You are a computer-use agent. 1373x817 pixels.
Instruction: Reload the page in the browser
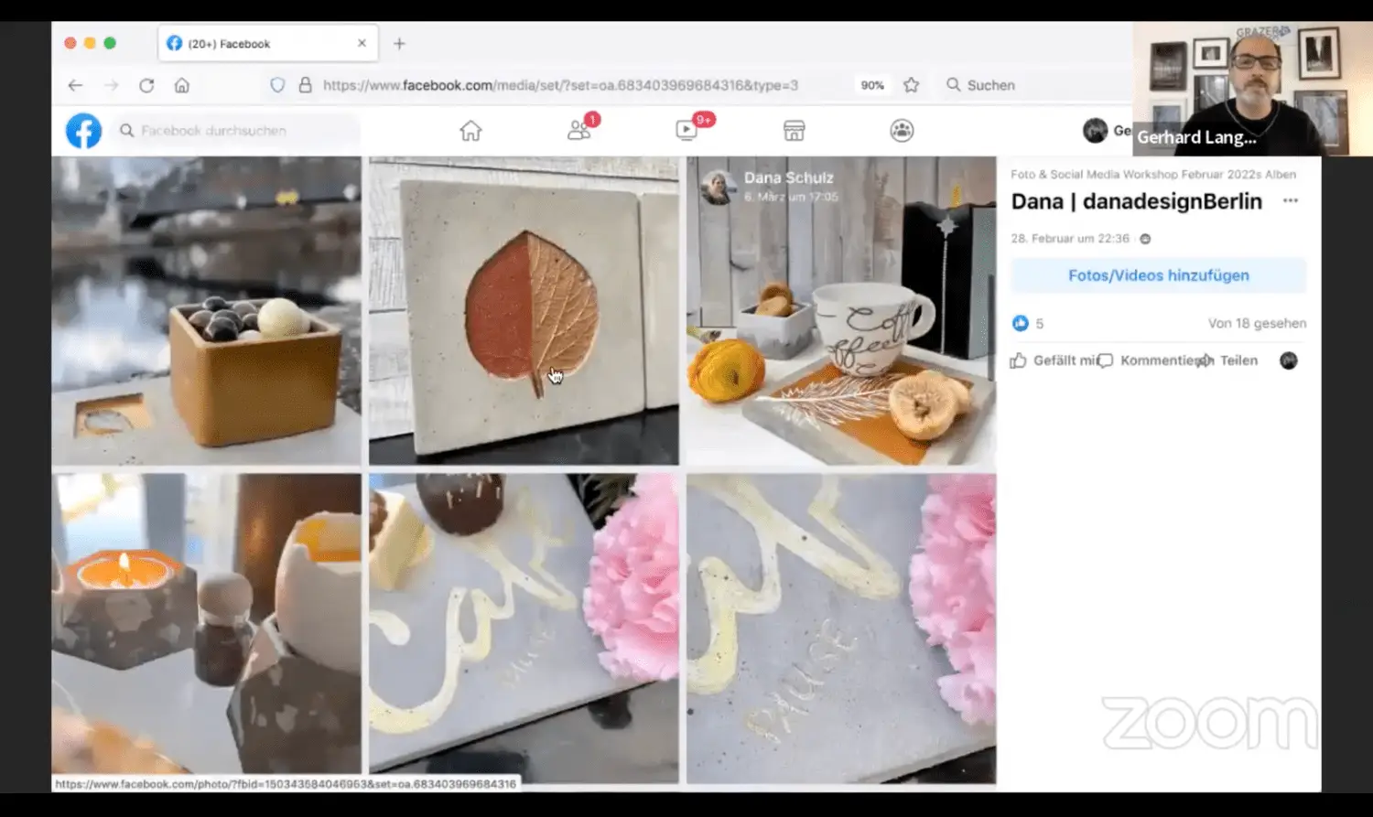pyautogui.click(x=146, y=85)
